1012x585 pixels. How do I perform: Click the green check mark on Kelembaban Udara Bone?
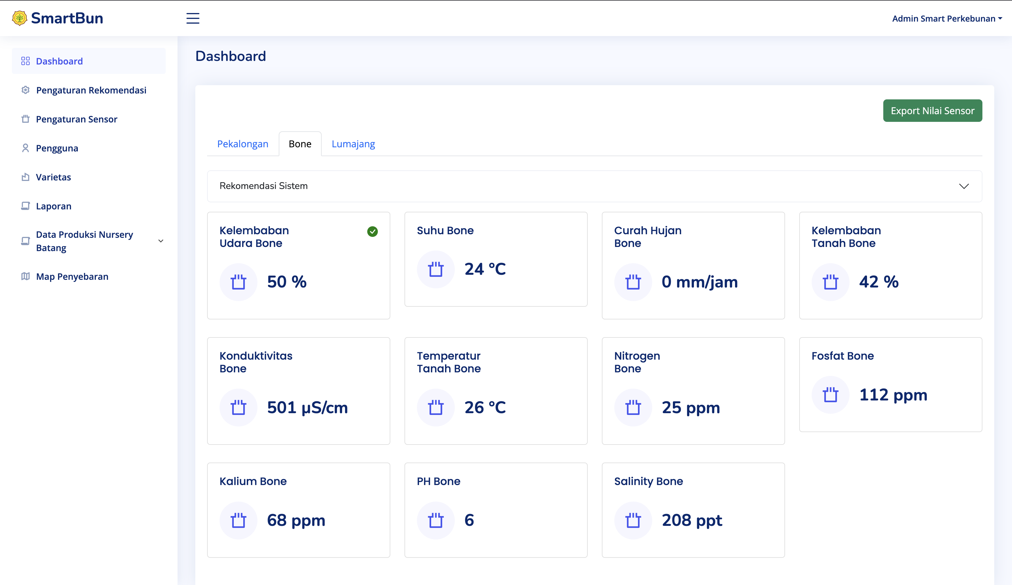[372, 231]
